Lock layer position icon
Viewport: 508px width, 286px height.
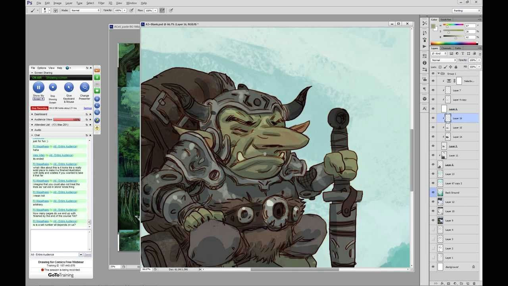[450, 67]
